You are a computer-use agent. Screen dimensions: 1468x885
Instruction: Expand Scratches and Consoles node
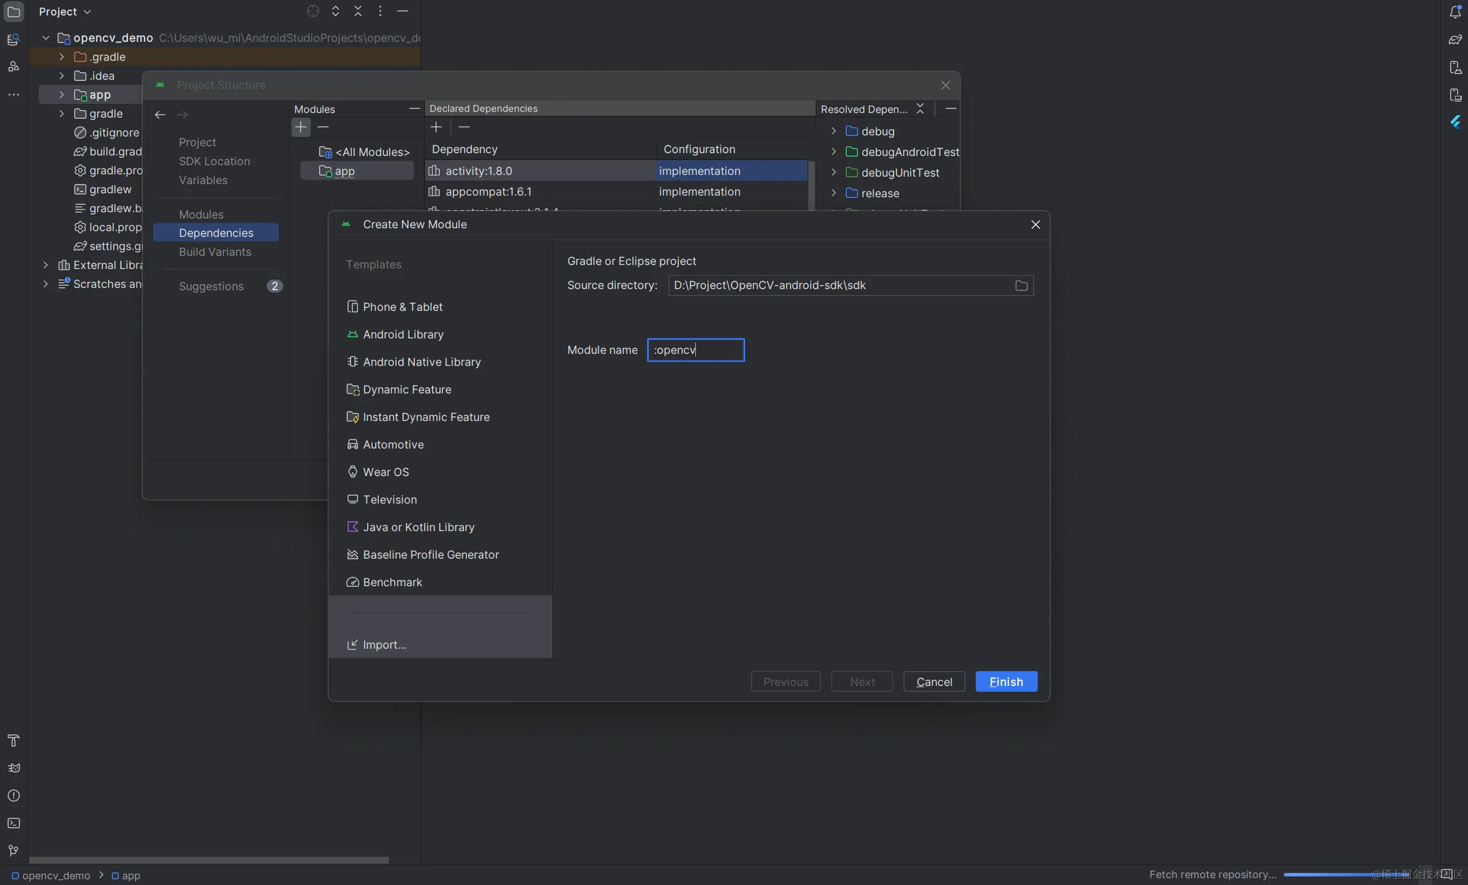coord(45,284)
